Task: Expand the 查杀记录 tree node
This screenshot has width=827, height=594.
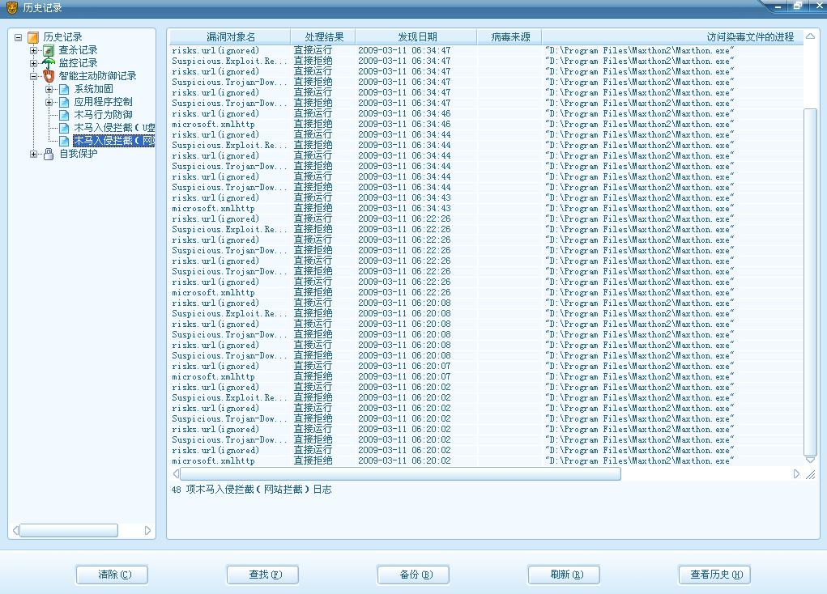Action: click(x=34, y=51)
